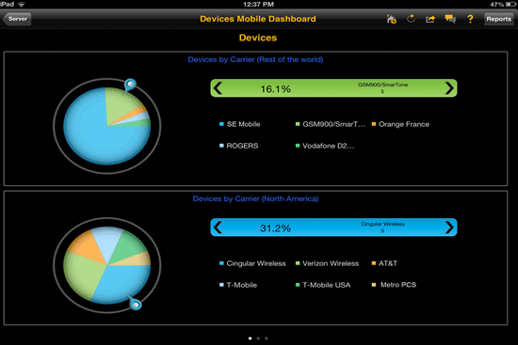This screenshot has width=518, height=345.
Task: Open the comments speech bubble icon
Action: (450, 19)
